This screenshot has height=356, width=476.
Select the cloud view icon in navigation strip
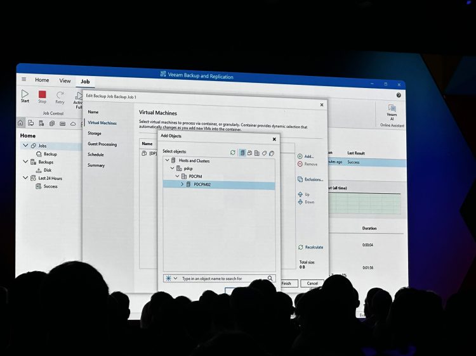tap(73, 124)
